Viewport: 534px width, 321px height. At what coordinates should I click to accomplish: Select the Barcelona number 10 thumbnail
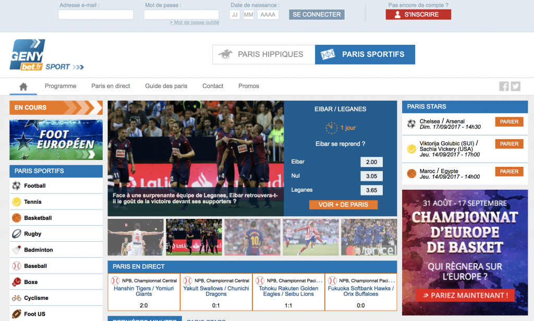[252, 237]
